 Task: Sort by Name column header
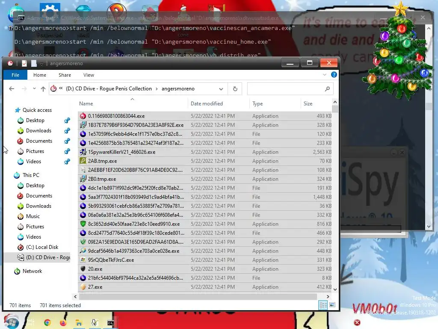point(86,104)
